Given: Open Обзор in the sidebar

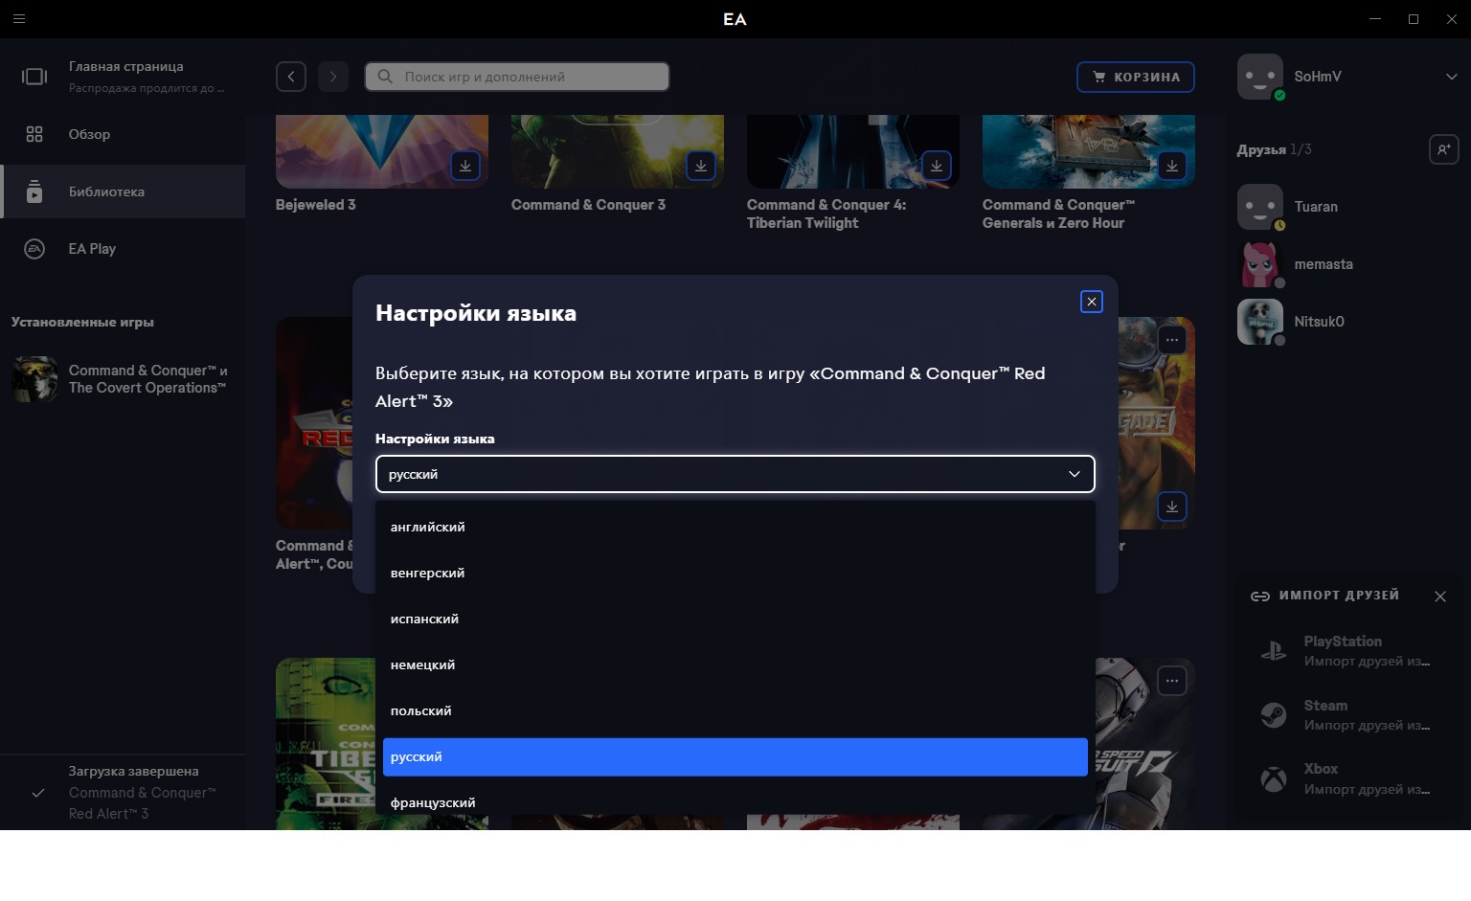Looking at the screenshot, I should 123,134.
